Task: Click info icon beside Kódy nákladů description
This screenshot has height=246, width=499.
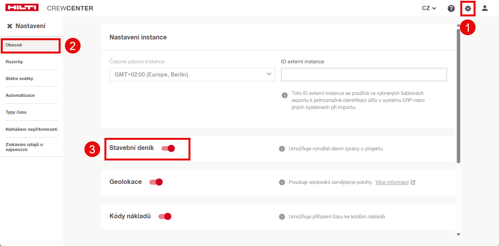Action: 282,217
